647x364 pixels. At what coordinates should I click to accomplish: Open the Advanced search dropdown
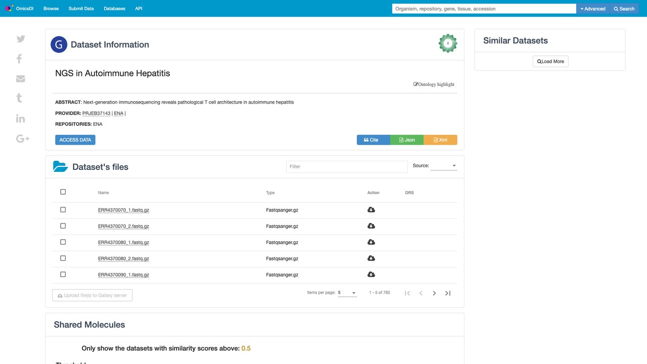[593, 9]
